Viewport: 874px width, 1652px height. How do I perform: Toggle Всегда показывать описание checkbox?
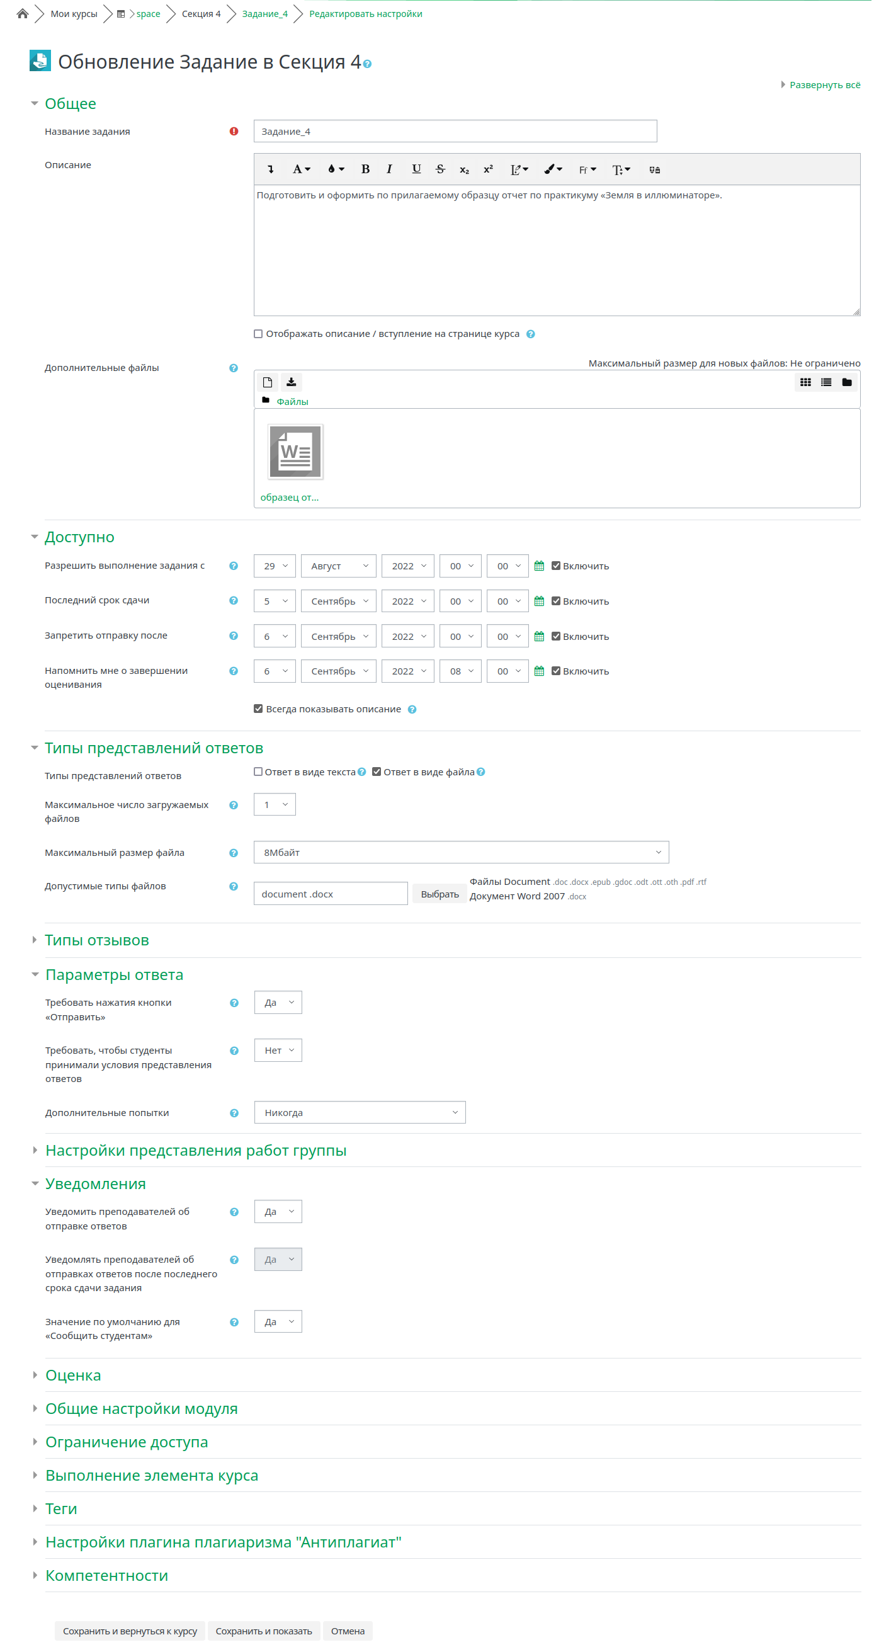pyautogui.click(x=258, y=709)
